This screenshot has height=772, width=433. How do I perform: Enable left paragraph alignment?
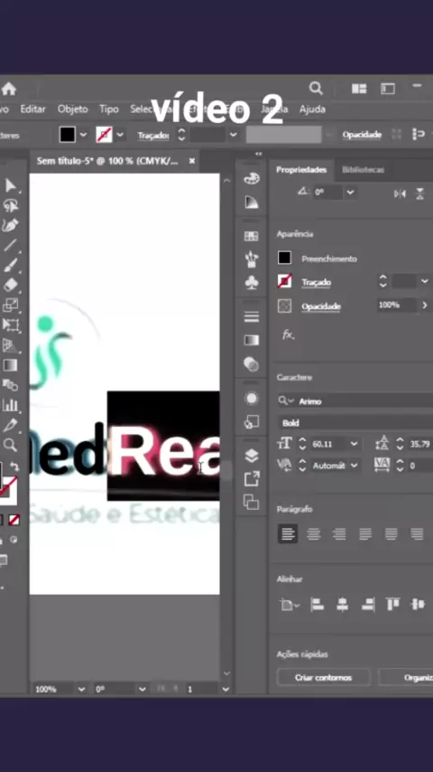288,533
